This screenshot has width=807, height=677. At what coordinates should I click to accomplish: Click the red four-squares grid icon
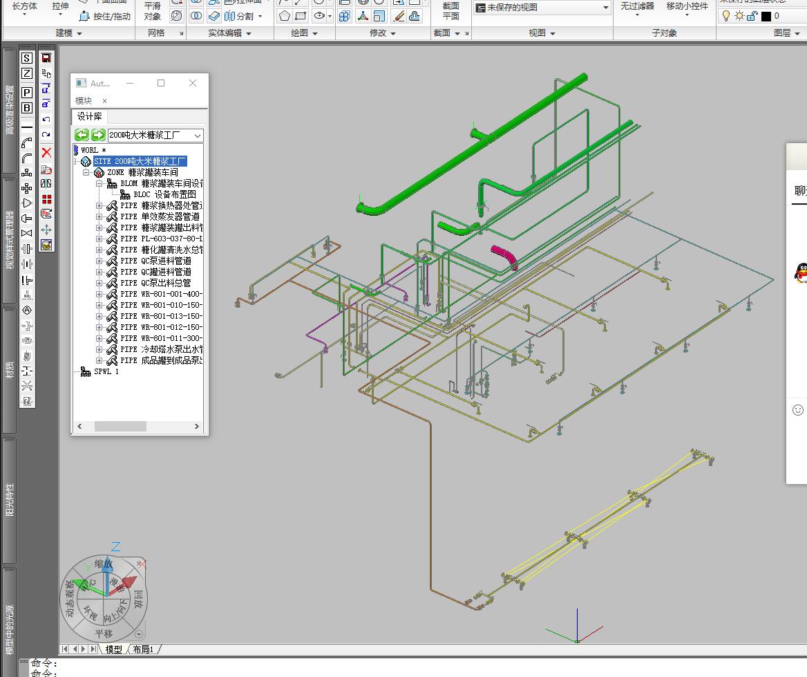[46, 199]
